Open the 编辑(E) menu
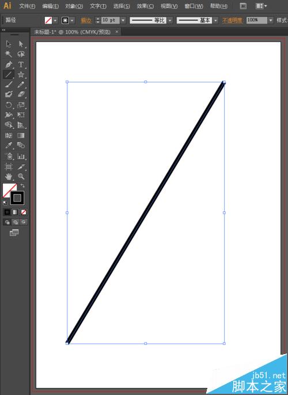The height and width of the screenshot is (395, 288). (50, 6)
